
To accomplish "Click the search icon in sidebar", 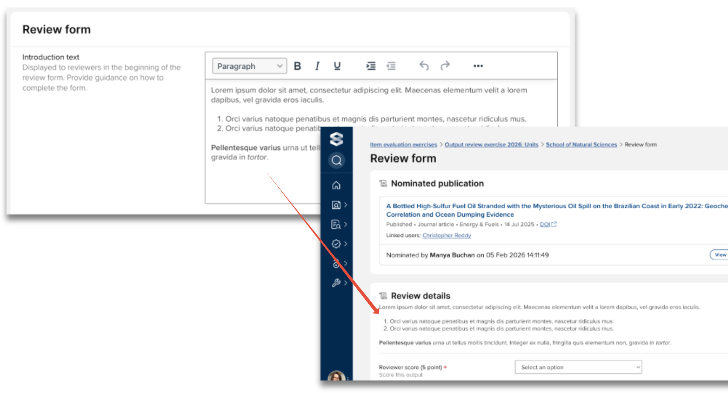I will point(336,160).
